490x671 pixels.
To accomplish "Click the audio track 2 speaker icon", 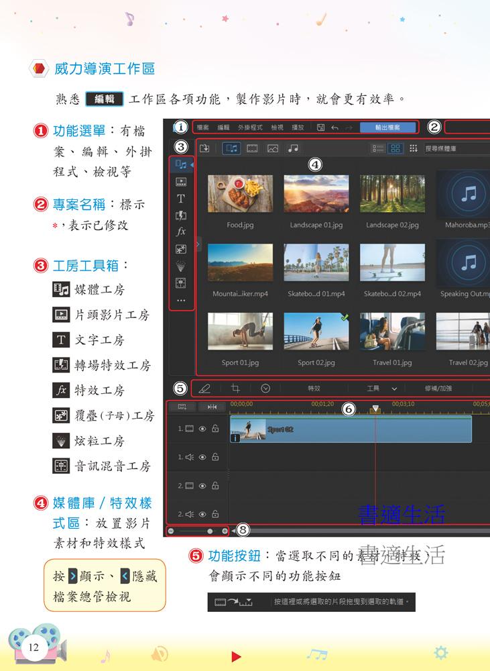I will point(190,514).
